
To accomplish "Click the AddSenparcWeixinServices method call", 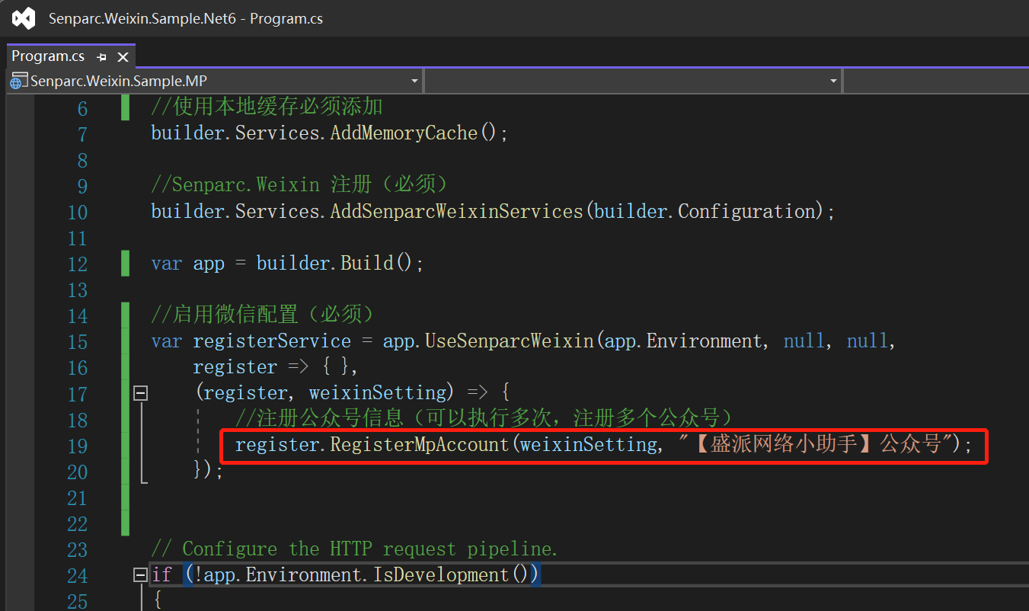I will pos(456,211).
